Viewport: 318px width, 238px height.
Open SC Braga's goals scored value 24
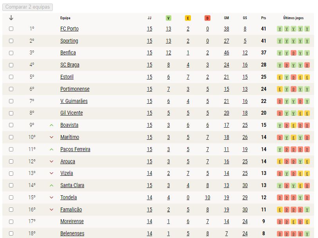click(226, 65)
